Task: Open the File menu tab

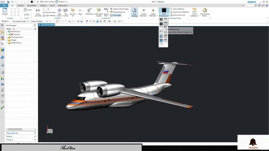Action: pyautogui.click(x=4, y=5)
